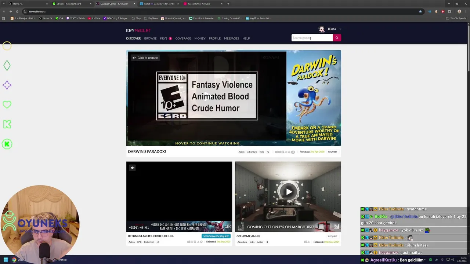Viewport: 470px width, 264px height.
Task: Close the Discover Games Keymailer tab
Action: [x=134, y=4]
